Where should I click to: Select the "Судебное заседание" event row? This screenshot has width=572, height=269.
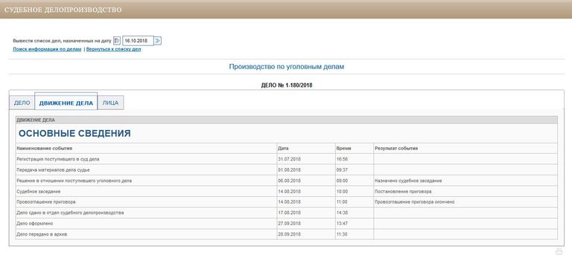[x=286, y=192]
